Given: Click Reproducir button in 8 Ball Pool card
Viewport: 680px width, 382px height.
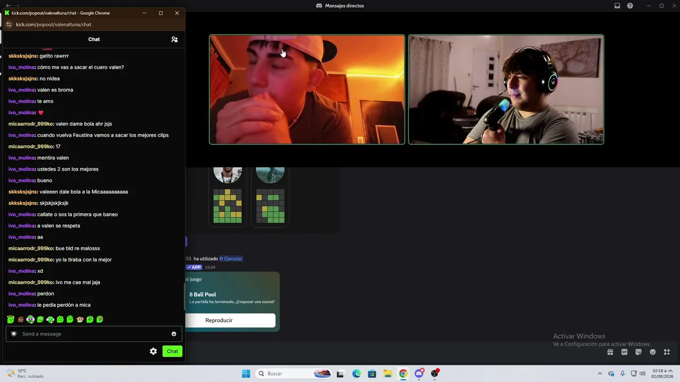Looking at the screenshot, I should click(x=230, y=320).
